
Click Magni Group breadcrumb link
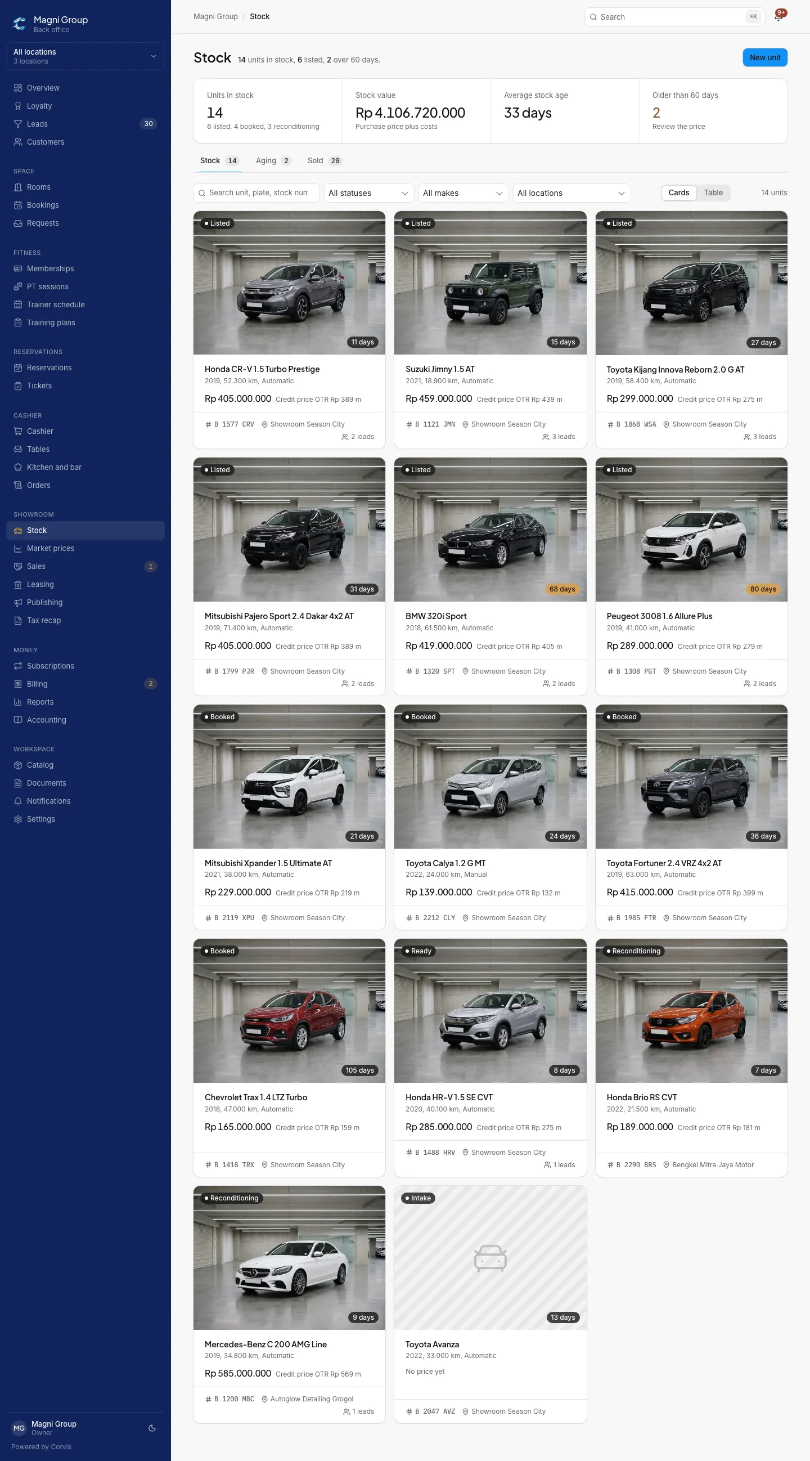[215, 16]
